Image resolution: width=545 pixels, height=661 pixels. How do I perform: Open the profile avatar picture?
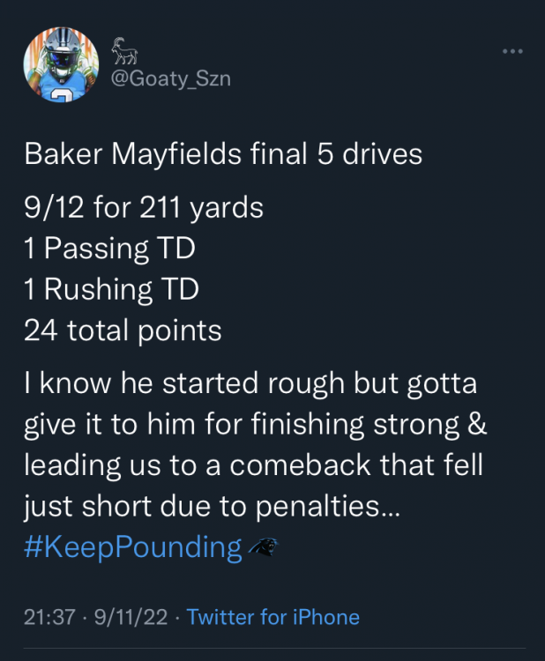click(x=60, y=66)
